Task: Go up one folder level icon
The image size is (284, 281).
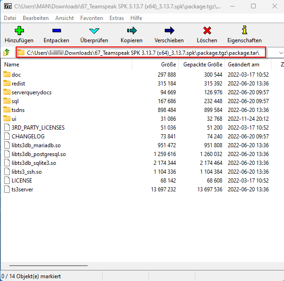Action: (6, 52)
